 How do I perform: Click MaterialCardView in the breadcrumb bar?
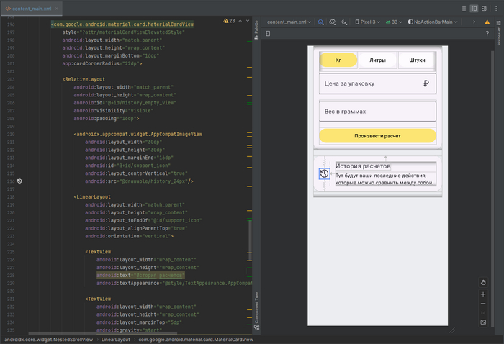point(195,339)
